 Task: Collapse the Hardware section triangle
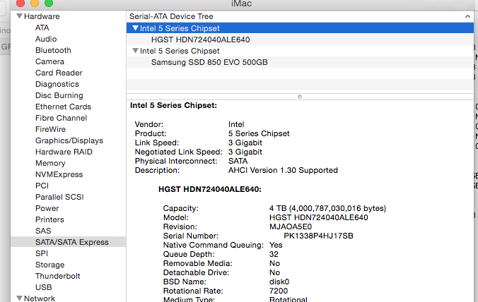tap(20, 16)
